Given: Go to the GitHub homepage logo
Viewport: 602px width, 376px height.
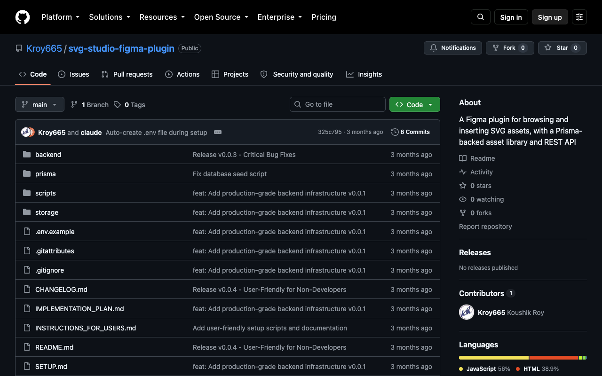Looking at the screenshot, I should 23,17.
